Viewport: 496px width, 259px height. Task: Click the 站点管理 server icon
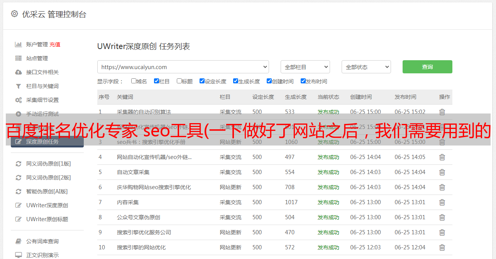coord(18,58)
